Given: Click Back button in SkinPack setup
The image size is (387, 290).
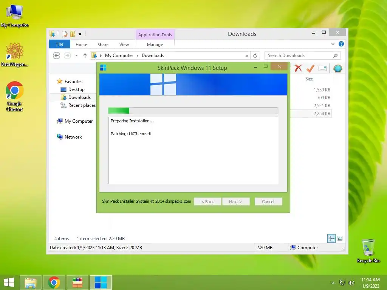Looking at the screenshot, I should pyautogui.click(x=207, y=202).
